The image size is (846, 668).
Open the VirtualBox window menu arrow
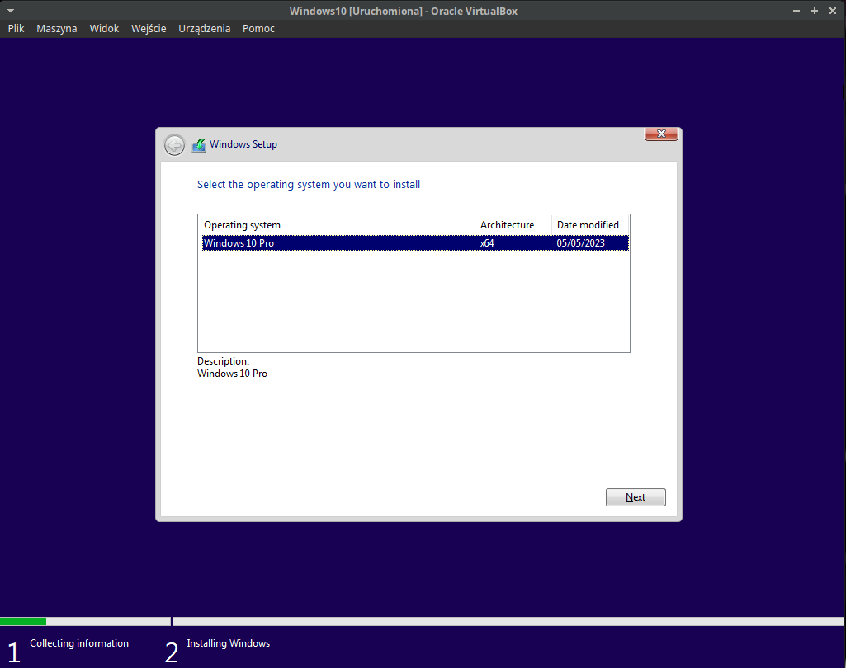pyautogui.click(x=10, y=10)
